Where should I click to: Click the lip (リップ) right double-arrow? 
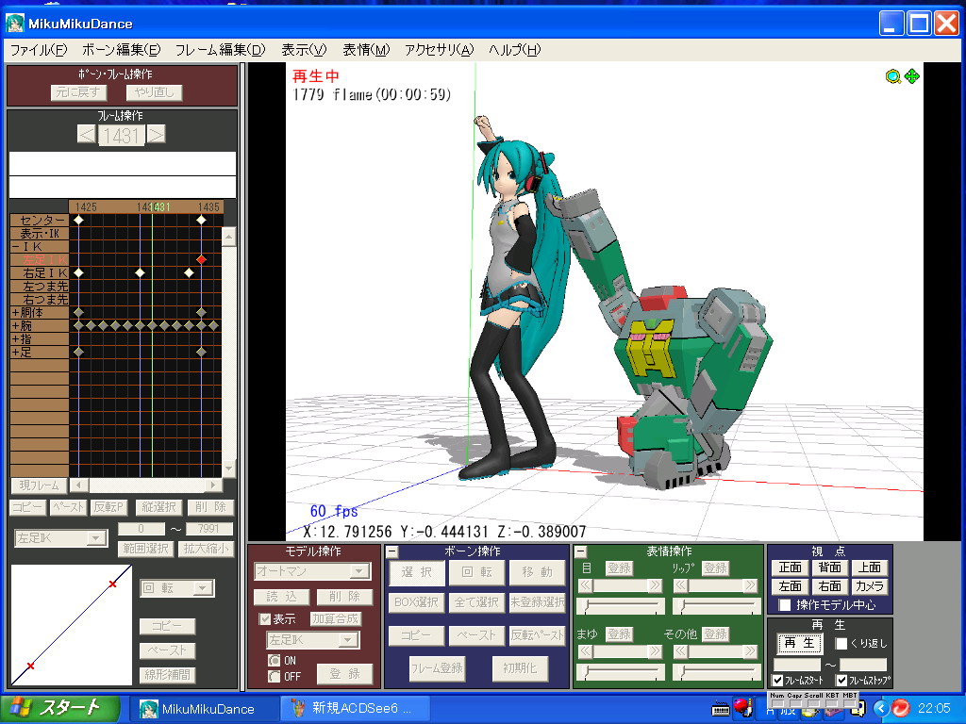(750, 584)
